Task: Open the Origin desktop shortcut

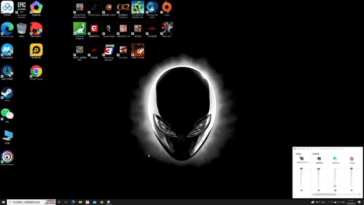Action: tap(167, 8)
